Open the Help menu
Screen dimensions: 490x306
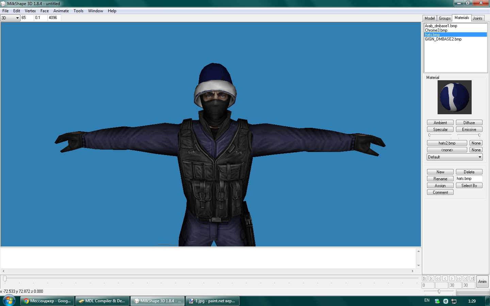[x=112, y=11]
